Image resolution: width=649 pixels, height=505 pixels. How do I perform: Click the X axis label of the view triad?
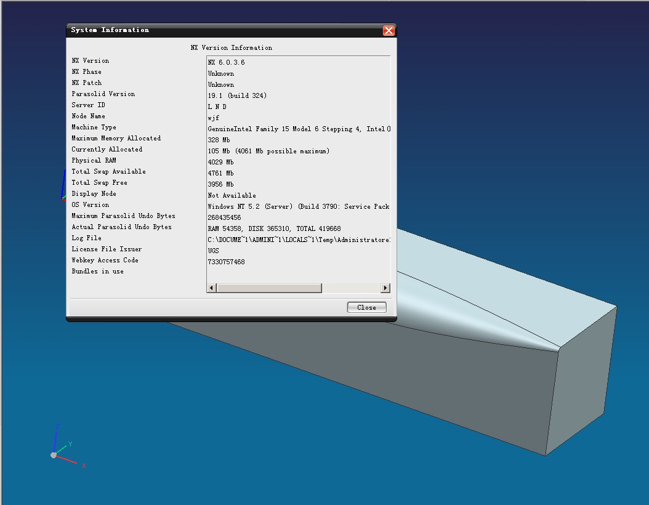point(84,466)
